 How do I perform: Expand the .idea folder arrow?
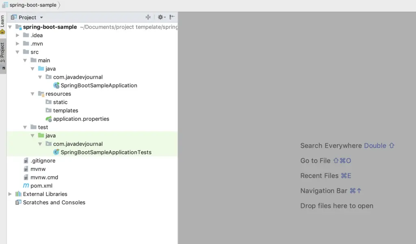17,35
